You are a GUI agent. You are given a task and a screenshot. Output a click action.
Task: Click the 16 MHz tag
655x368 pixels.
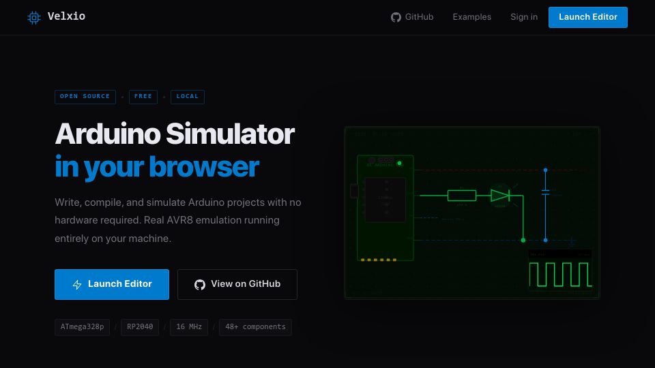point(189,327)
